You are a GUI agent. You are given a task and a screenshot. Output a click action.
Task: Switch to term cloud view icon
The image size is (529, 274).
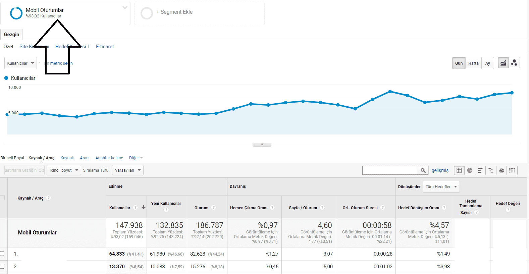[x=501, y=170]
